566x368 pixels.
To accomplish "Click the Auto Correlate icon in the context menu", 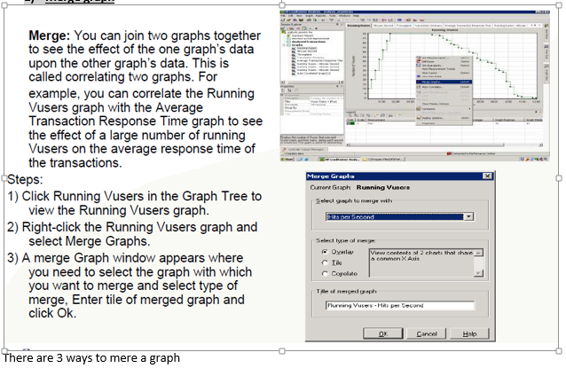I will point(419,87).
